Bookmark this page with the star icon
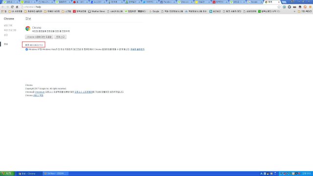The height and width of the screenshot is (176, 313). tap(279, 7)
